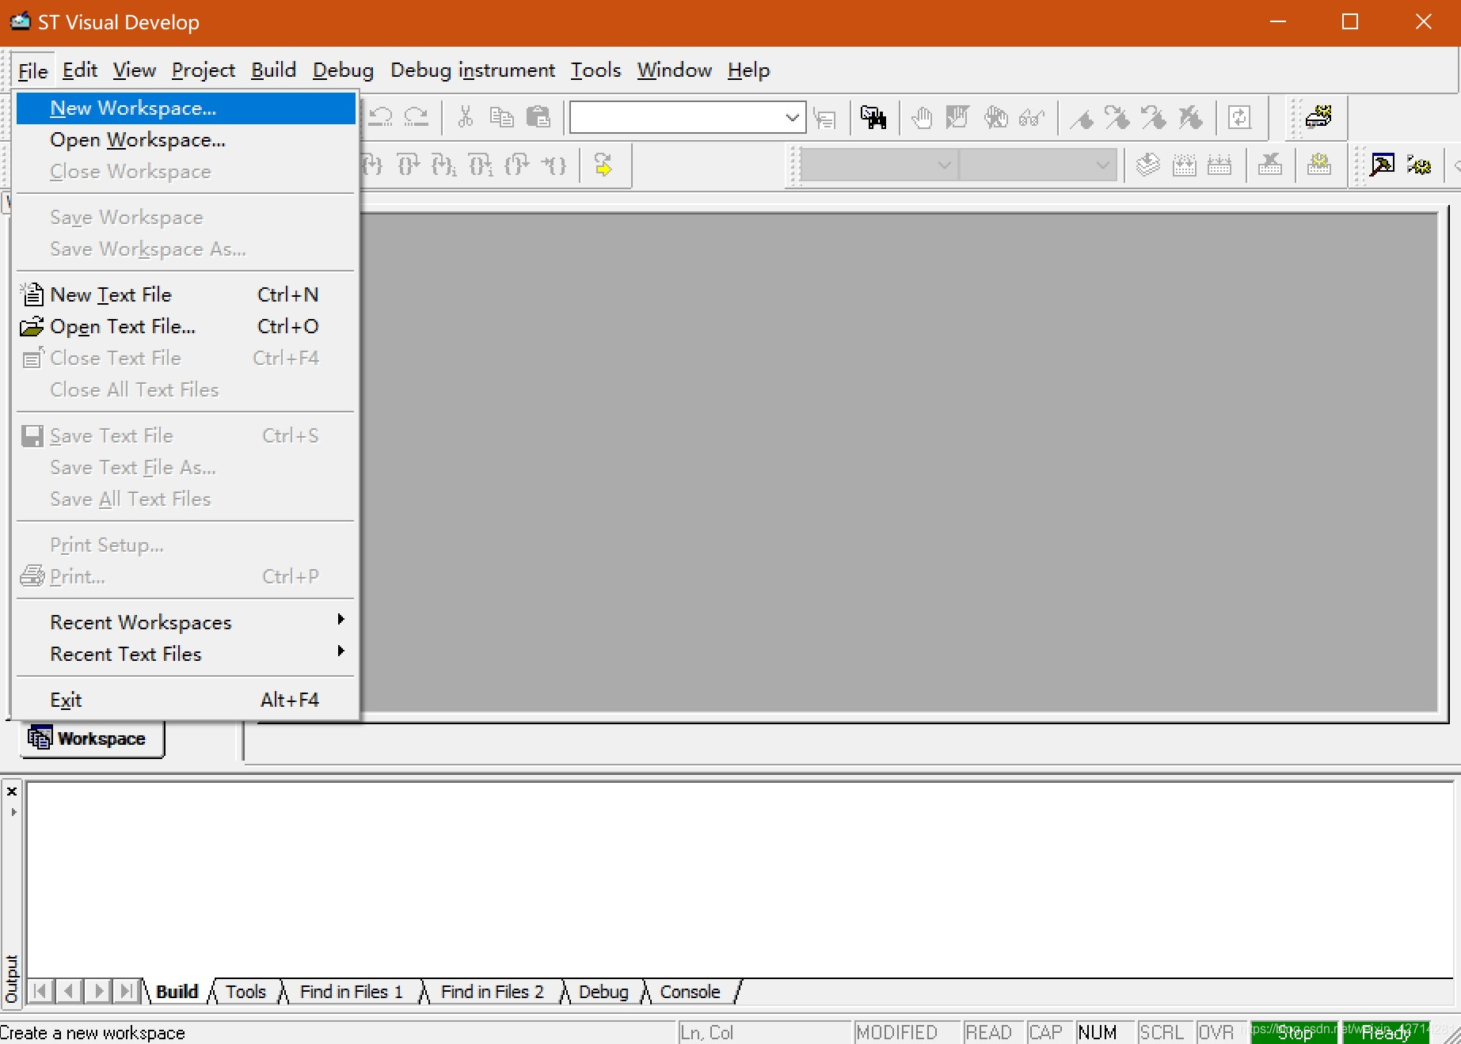This screenshot has width=1461, height=1044.
Task: Click the clear bookmarks crossed flag icon
Action: (1190, 118)
